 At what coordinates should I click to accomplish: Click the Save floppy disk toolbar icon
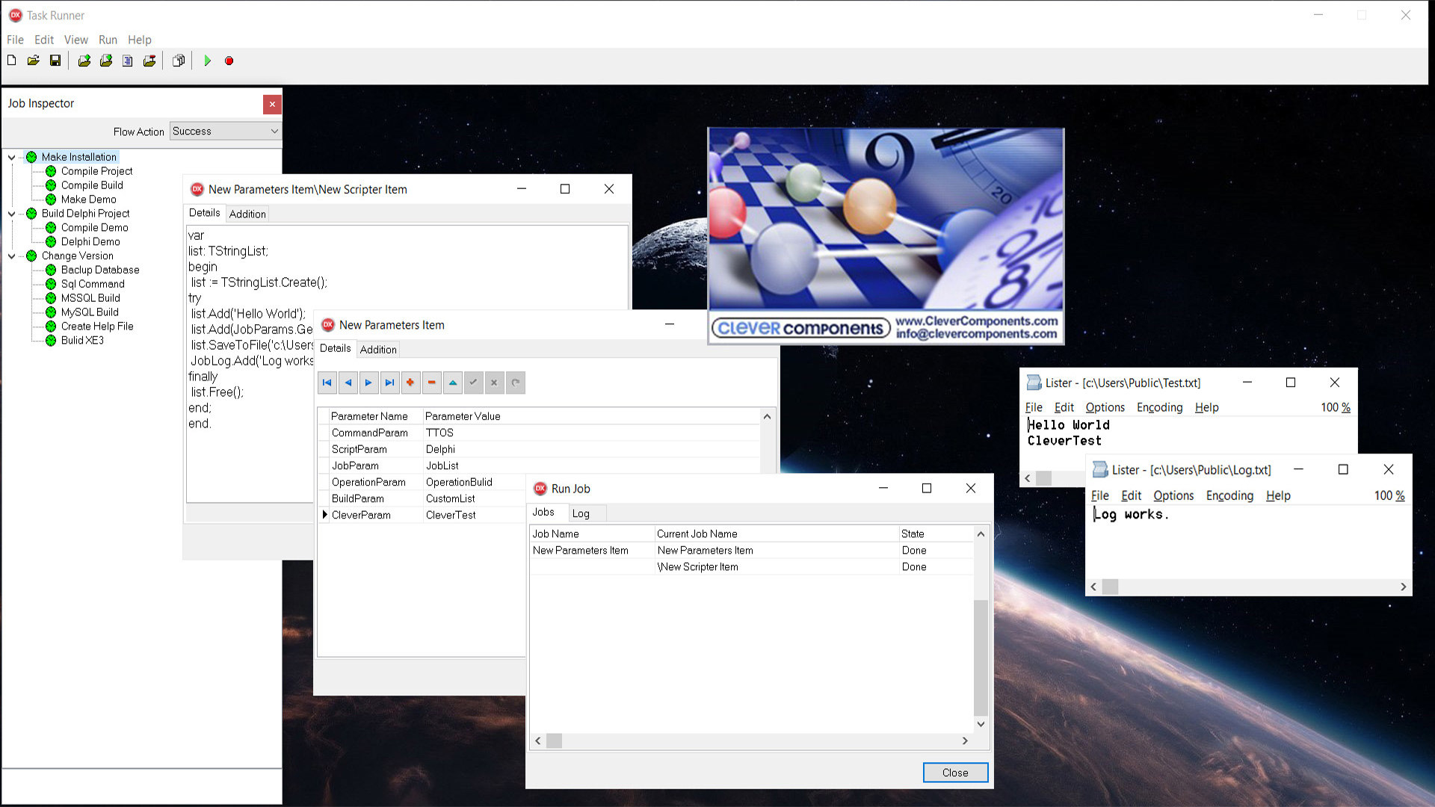pos(55,61)
